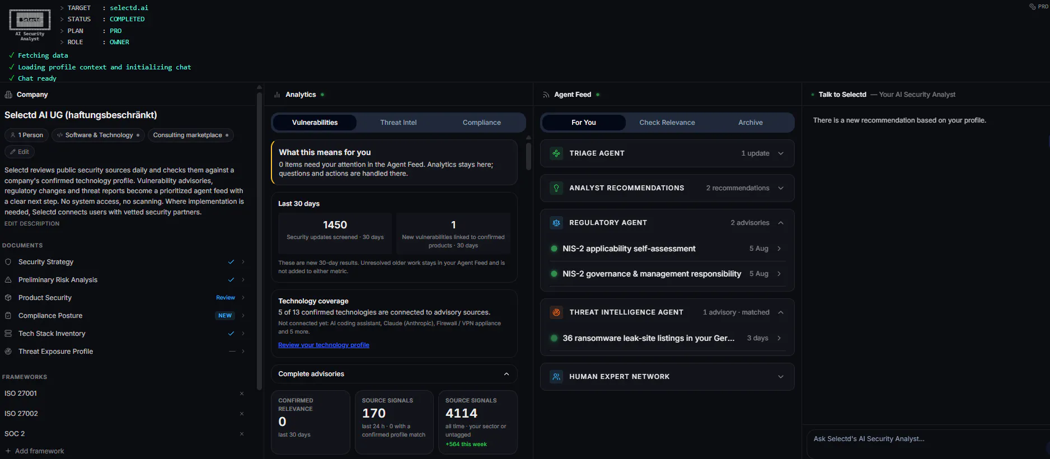
Task: Click the 'Talk to Selectd' chat header
Action: point(842,95)
